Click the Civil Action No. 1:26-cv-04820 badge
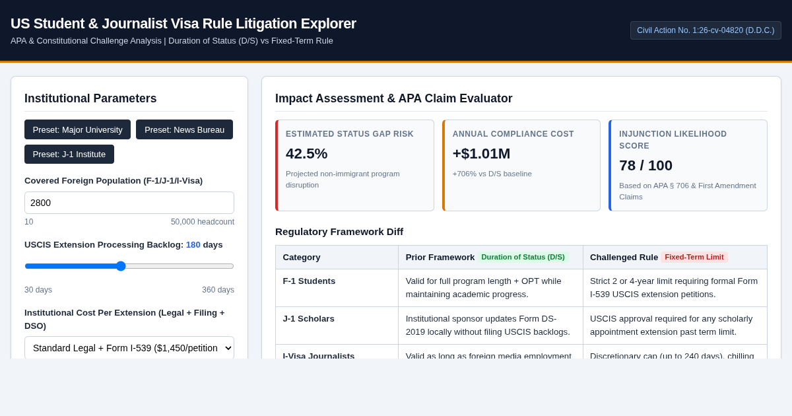Viewport: 792px width, 416px height. (x=706, y=30)
